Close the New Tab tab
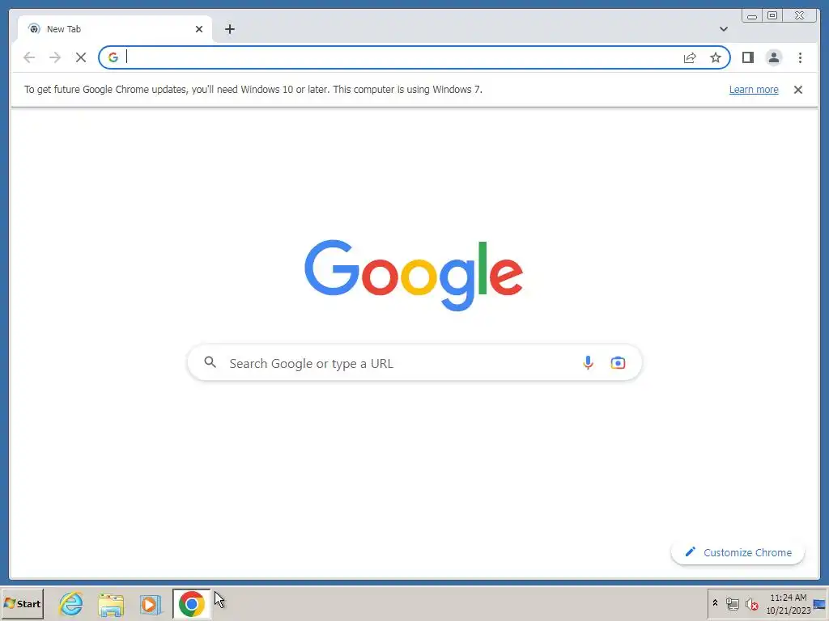 199,29
